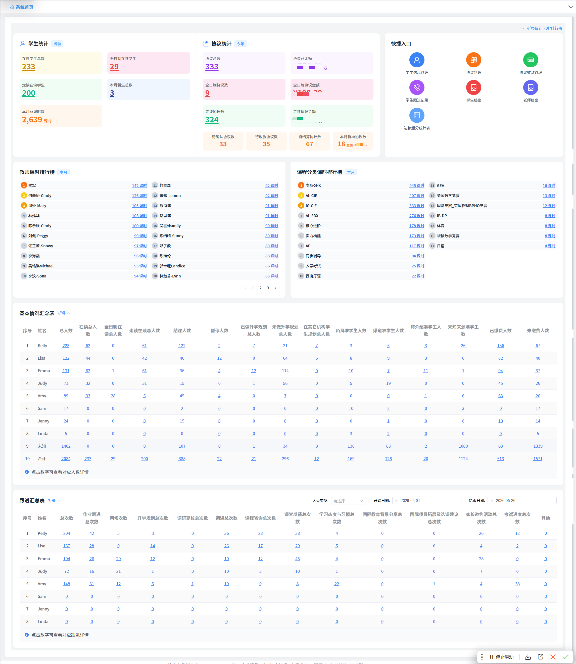The image size is (576, 664).
Task: Select page 1 of teacher ranking
Action: (253, 288)
